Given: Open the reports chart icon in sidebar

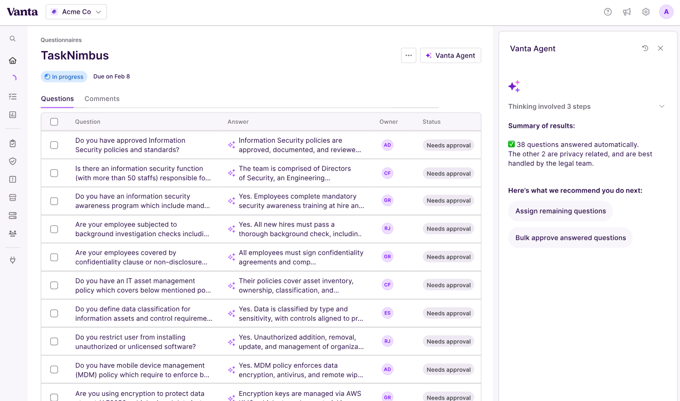Looking at the screenshot, I should [12, 114].
